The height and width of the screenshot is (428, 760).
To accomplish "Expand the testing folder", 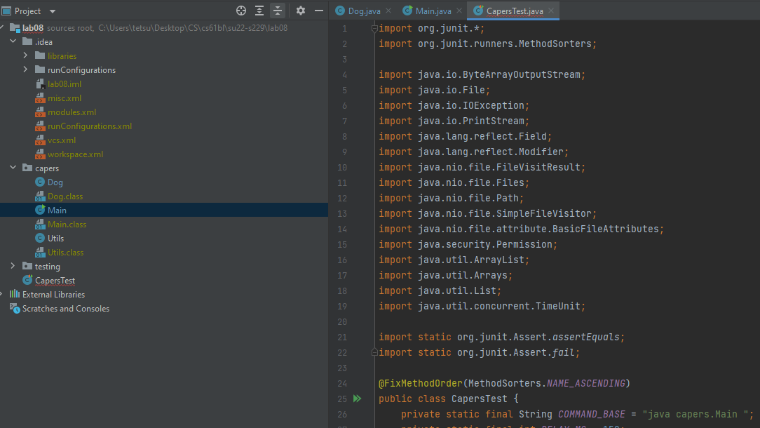I will (x=13, y=266).
